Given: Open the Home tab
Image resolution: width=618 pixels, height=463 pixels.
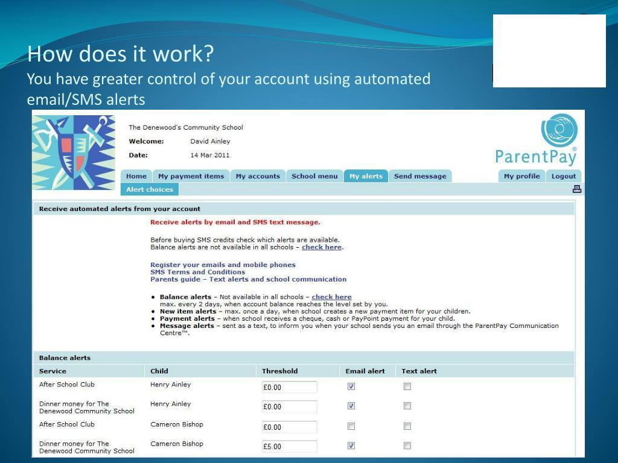Looking at the screenshot, I should [136, 176].
